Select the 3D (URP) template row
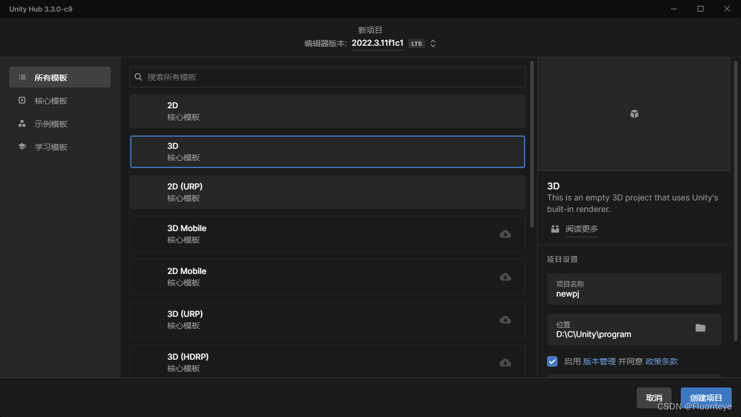Viewport: 741px width, 417px height. [x=328, y=320]
